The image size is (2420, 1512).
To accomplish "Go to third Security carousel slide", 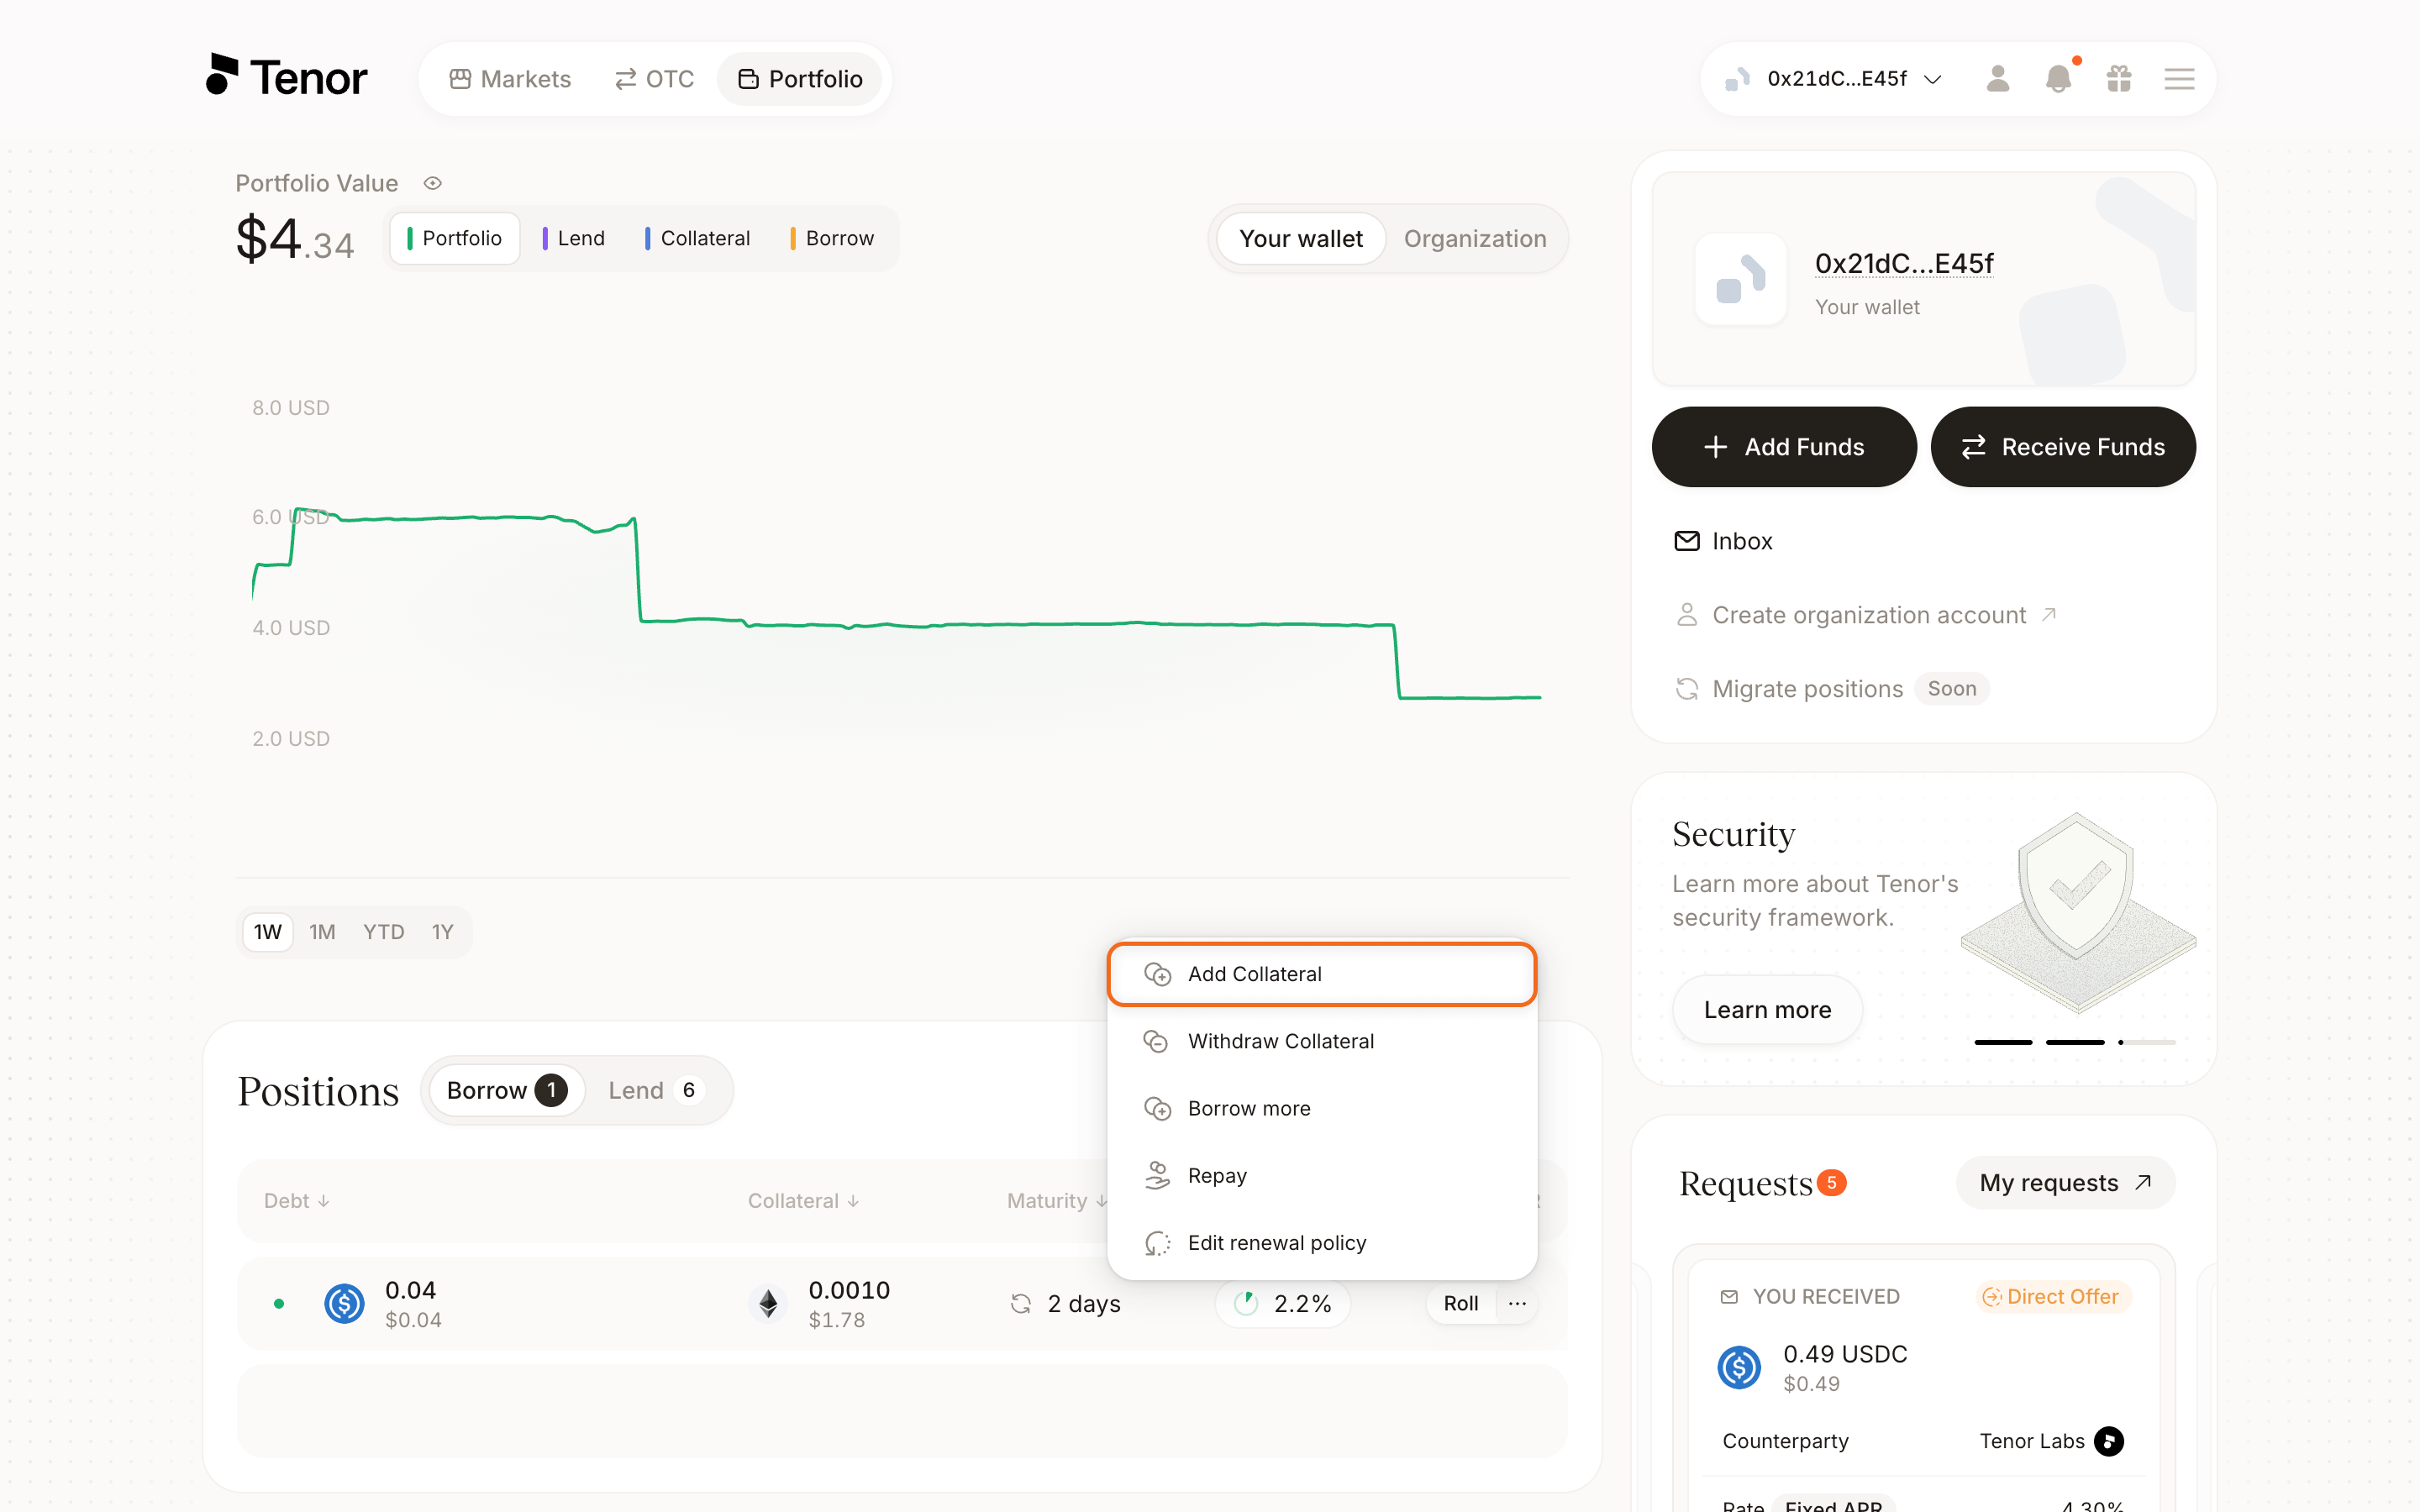I will tap(2146, 1042).
